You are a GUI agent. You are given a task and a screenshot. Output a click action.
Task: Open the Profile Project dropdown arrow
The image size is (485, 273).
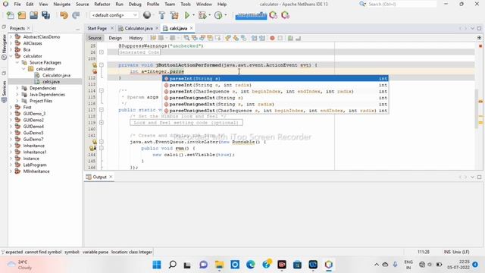click(x=226, y=15)
